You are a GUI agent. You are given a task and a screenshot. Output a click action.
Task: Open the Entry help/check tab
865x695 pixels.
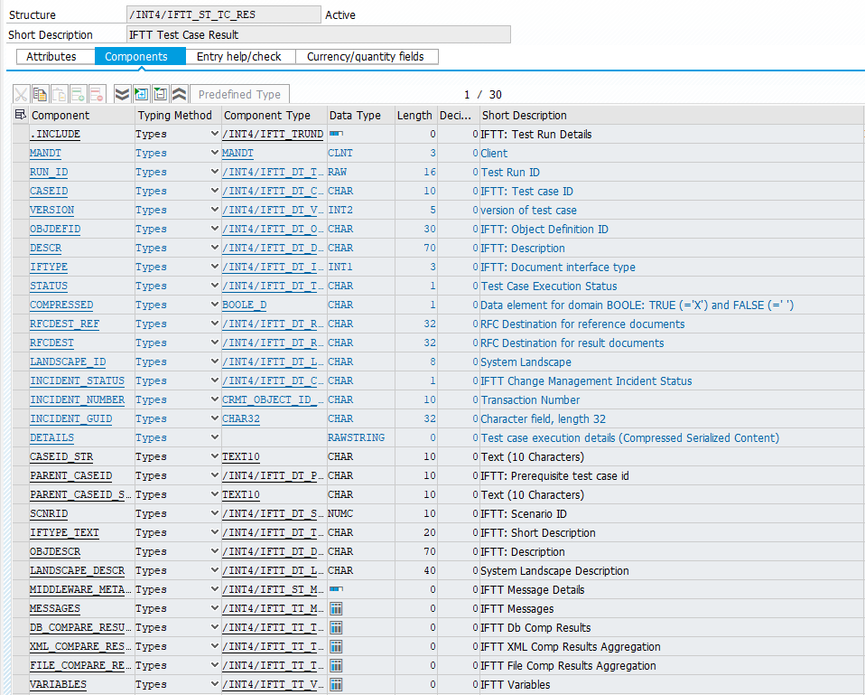[x=239, y=56]
